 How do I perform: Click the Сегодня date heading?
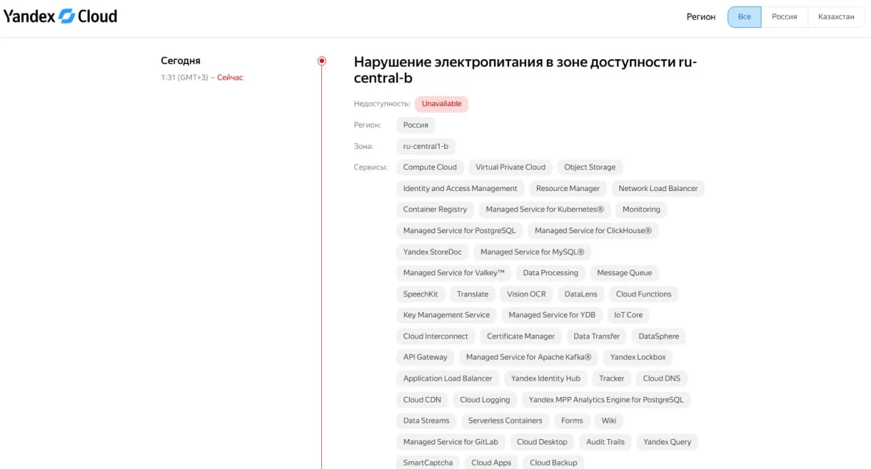click(x=180, y=61)
